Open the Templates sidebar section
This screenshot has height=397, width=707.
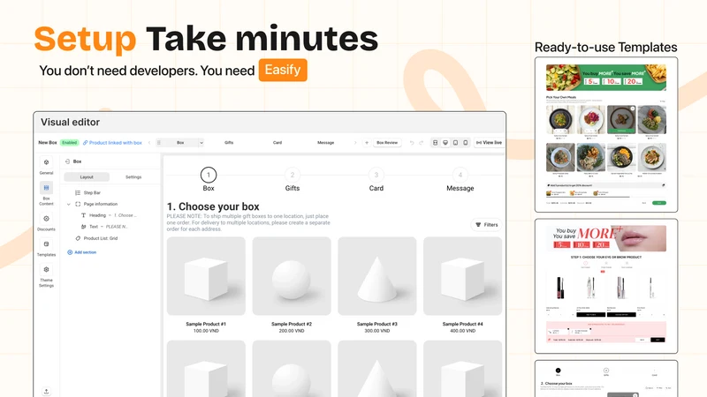(46, 248)
